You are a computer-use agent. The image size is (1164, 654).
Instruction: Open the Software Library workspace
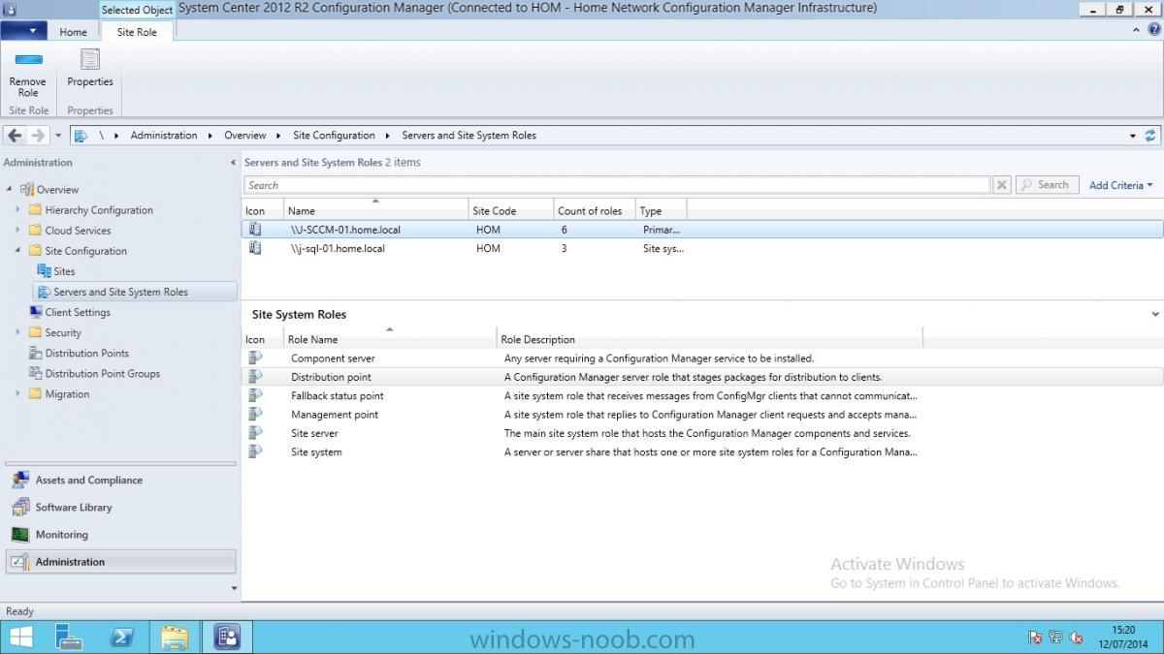click(x=120, y=508)
